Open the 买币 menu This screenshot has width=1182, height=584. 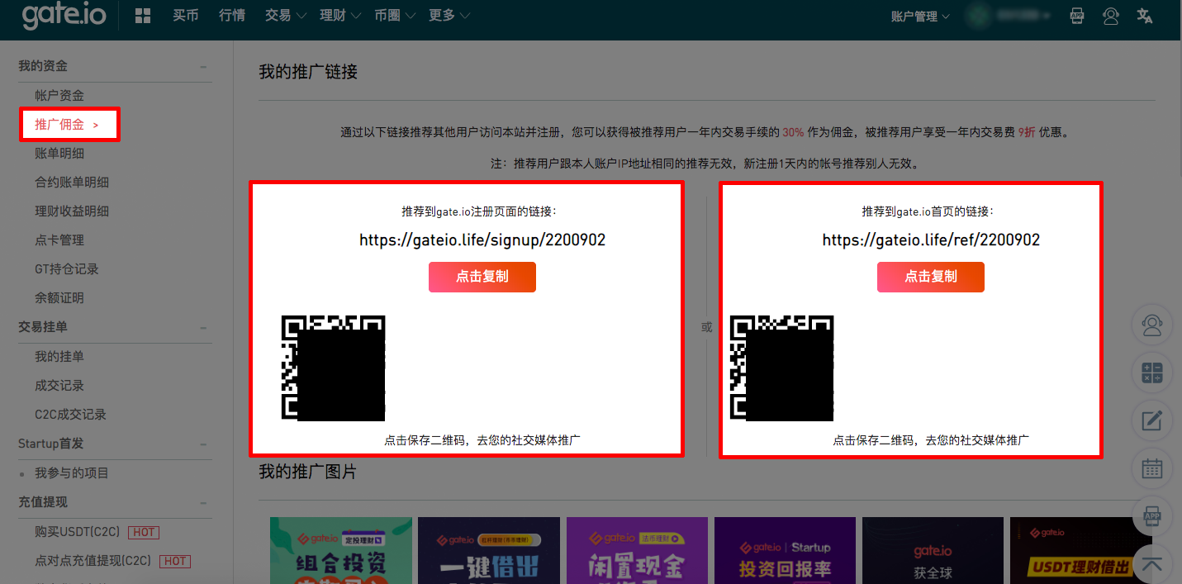tap(186, 16)
